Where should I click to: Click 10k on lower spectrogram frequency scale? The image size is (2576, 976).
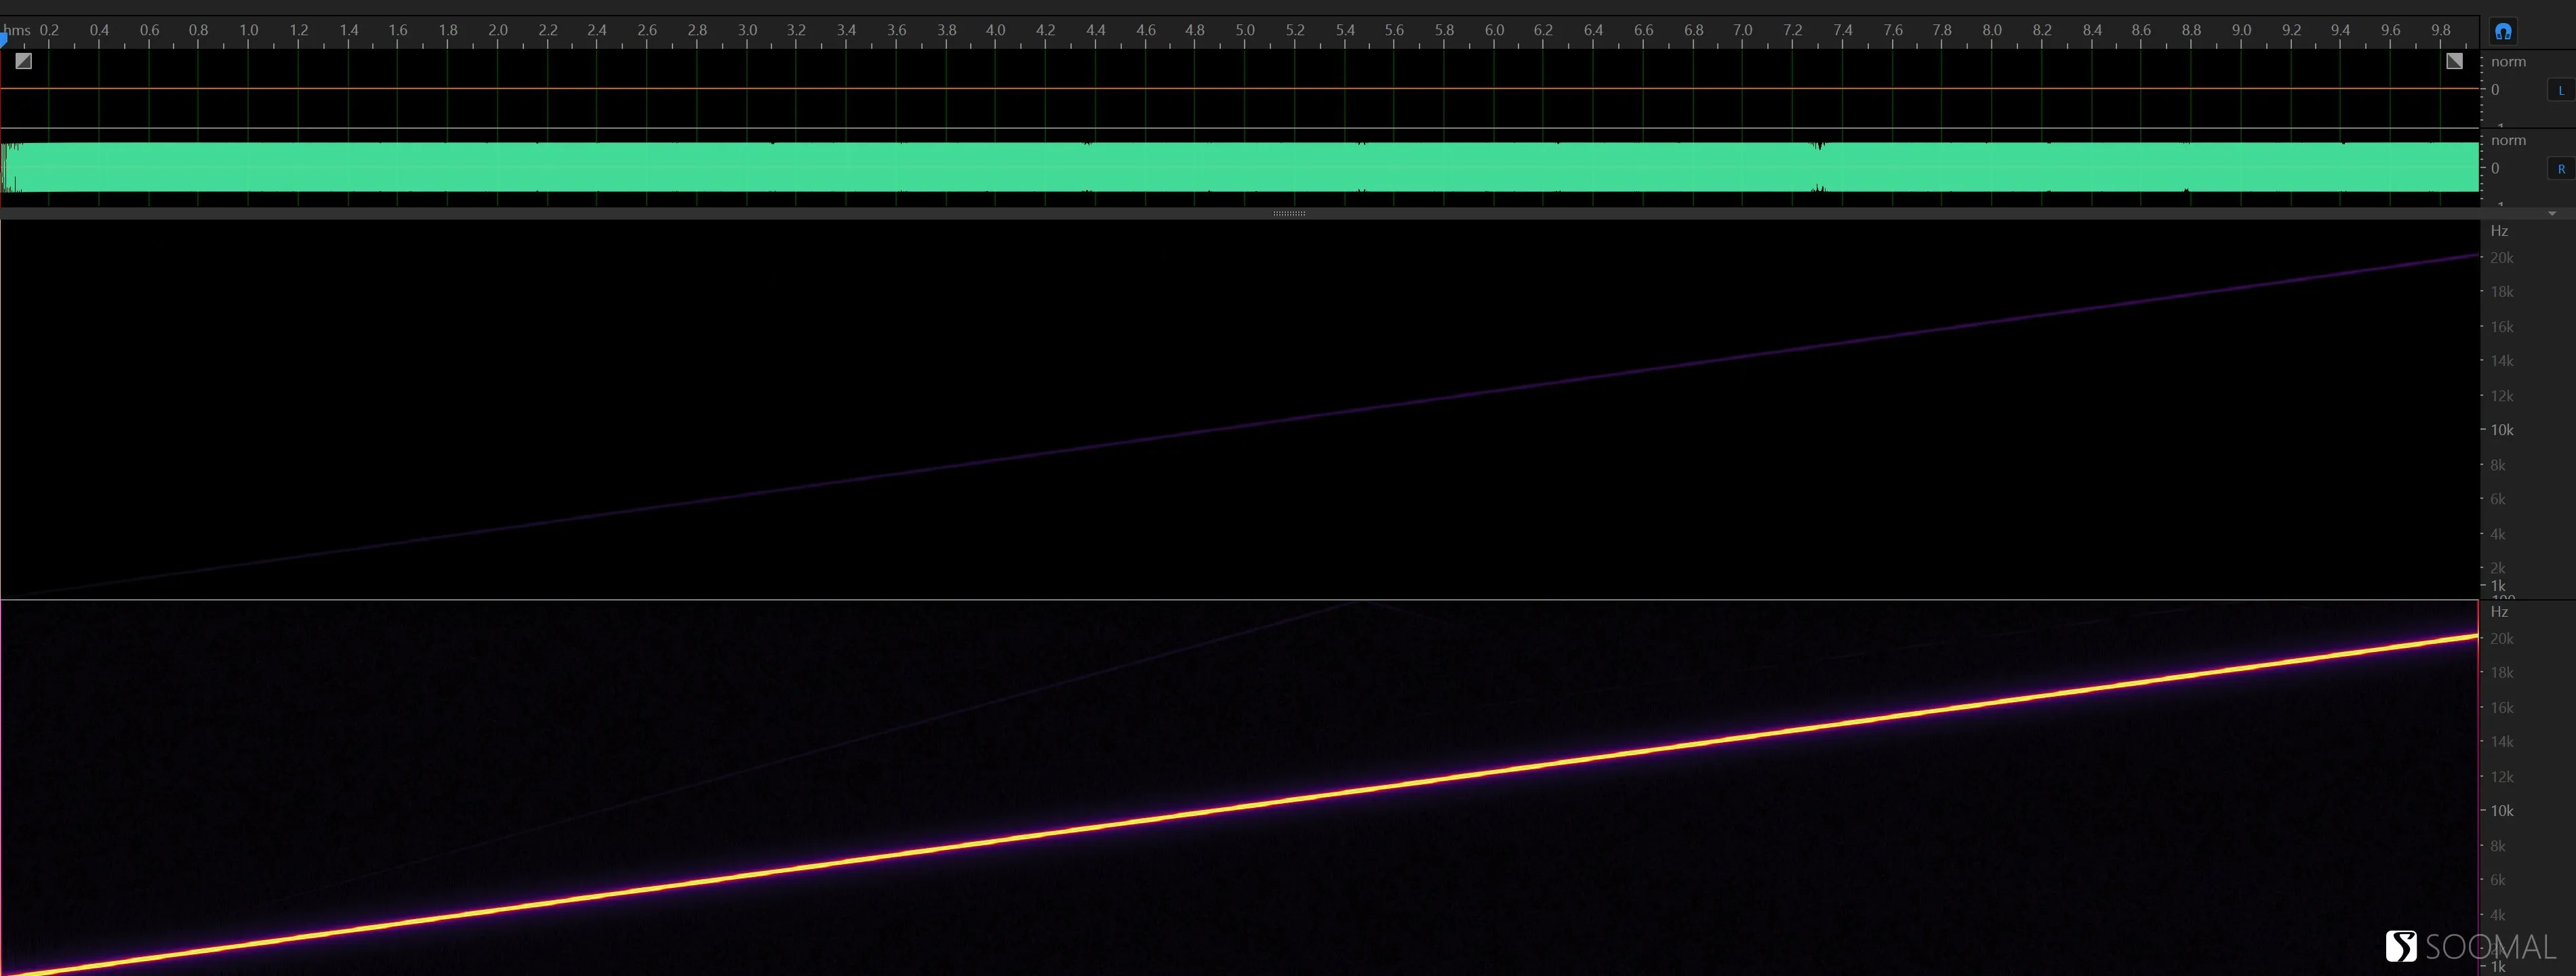pos(2502,811)
